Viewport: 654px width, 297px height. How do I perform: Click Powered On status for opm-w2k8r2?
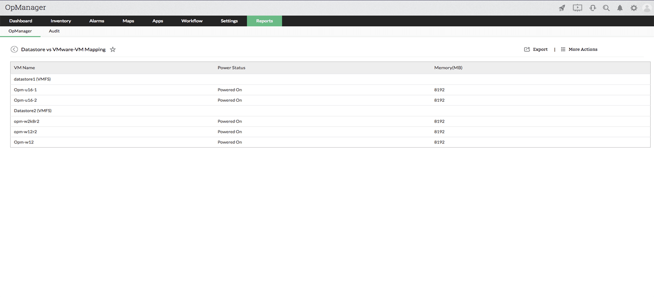(230, 121)
